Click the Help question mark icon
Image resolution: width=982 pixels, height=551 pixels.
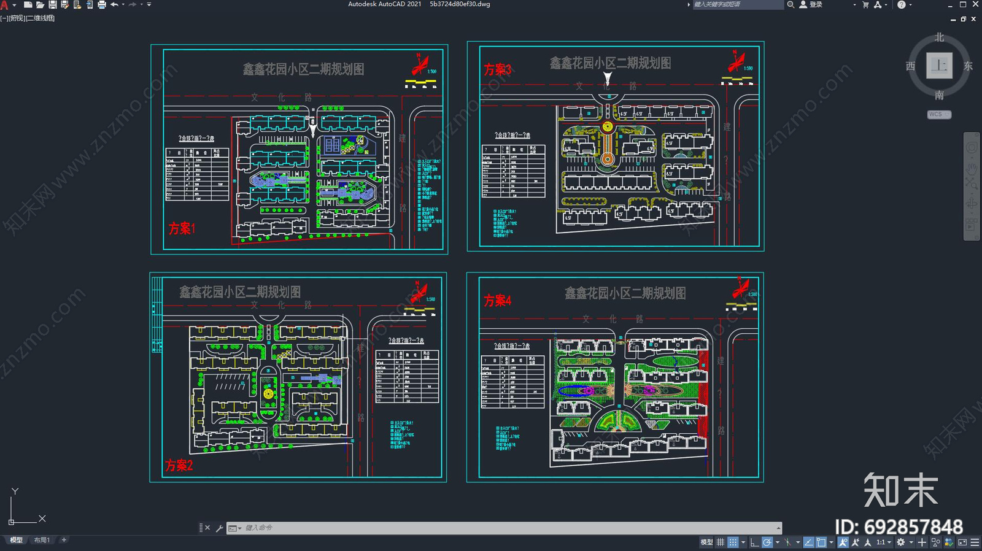901,4
